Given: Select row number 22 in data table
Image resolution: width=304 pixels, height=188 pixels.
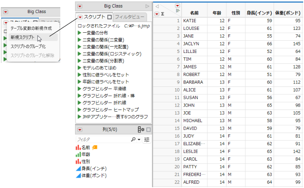Looking at the screenshot, I should (x=167, y=182).
